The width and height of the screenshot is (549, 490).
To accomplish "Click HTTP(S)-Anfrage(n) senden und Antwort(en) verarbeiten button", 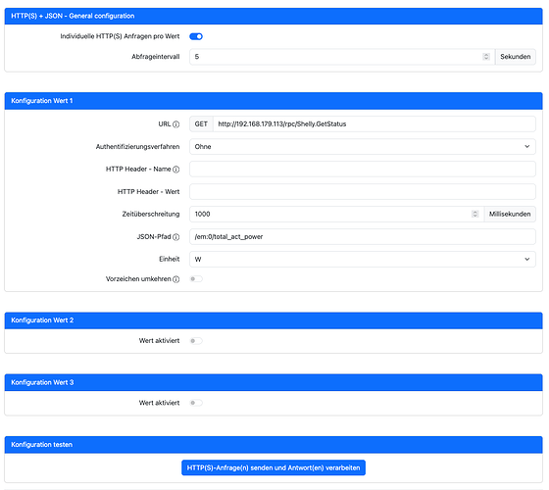I will click(x=274, y=468).
